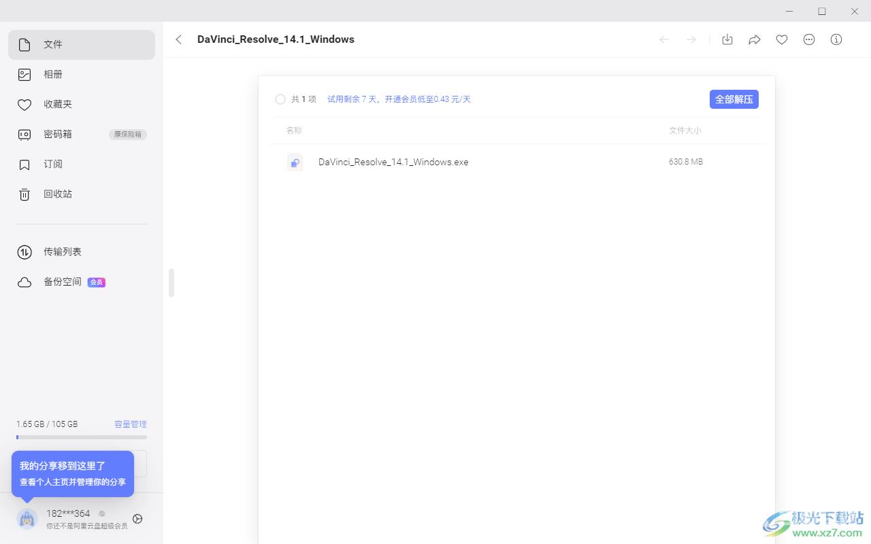
Task: Click the account name 182***364
Action: [x=68, y=513]
